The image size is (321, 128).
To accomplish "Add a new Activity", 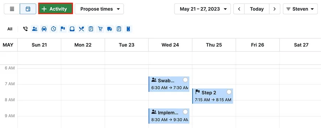I will 56,9.
